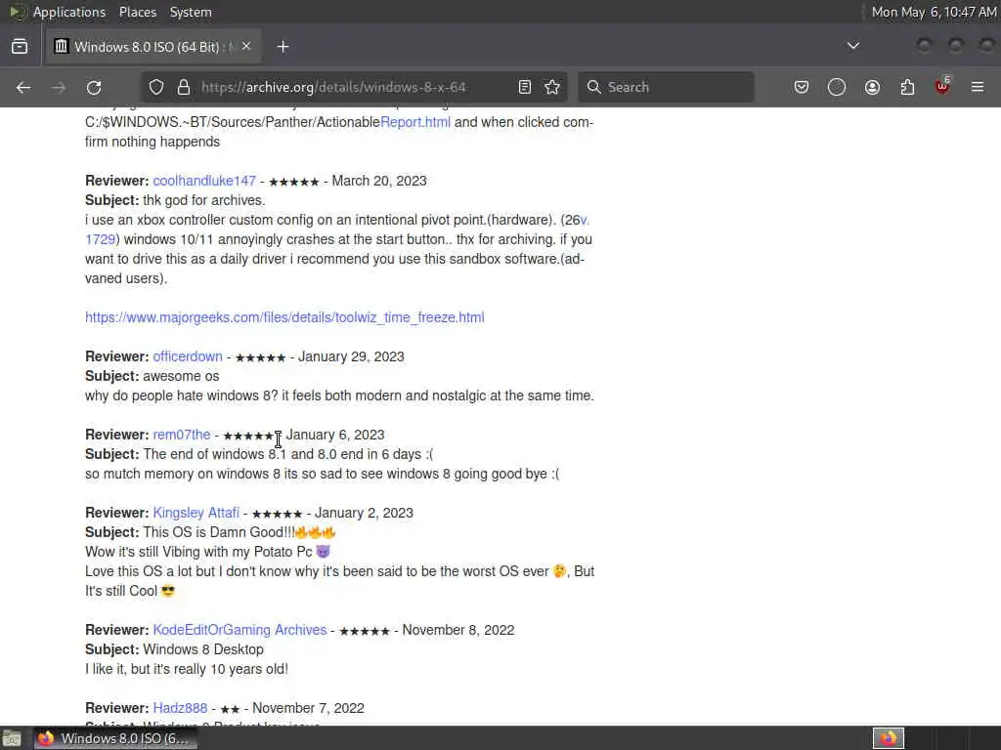
Task: Click the workspace switcher Firefox thumbnail
Action: pos(889,738)
